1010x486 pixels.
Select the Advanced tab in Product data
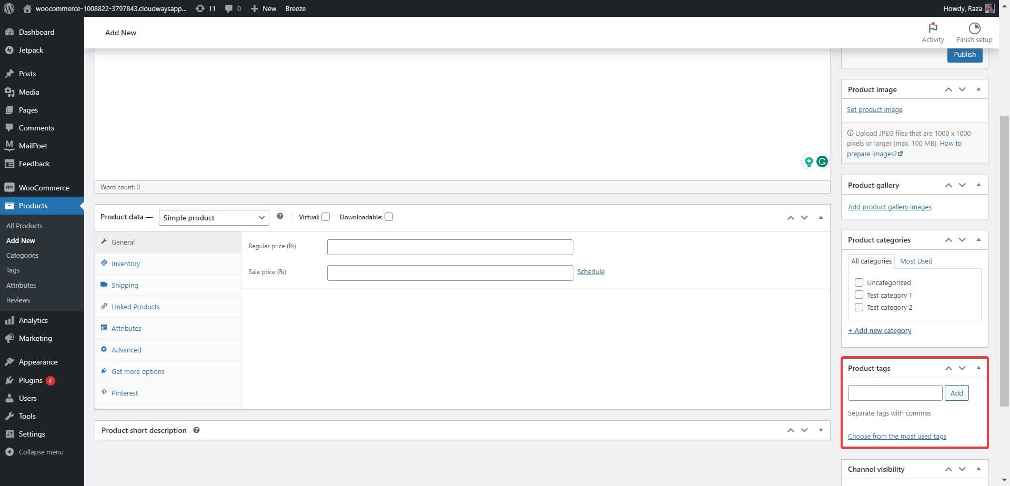point(168,350)
